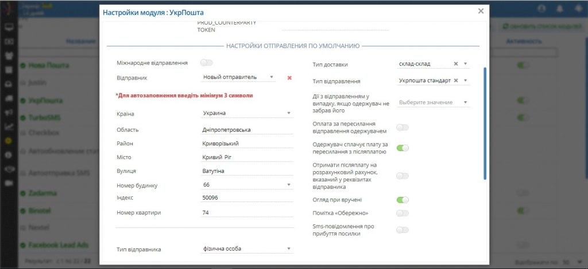This screenshot has width=588, height=269.
Task: Clear Укрпошта стандарт selection with X
Action: click(x=455, y=80)
